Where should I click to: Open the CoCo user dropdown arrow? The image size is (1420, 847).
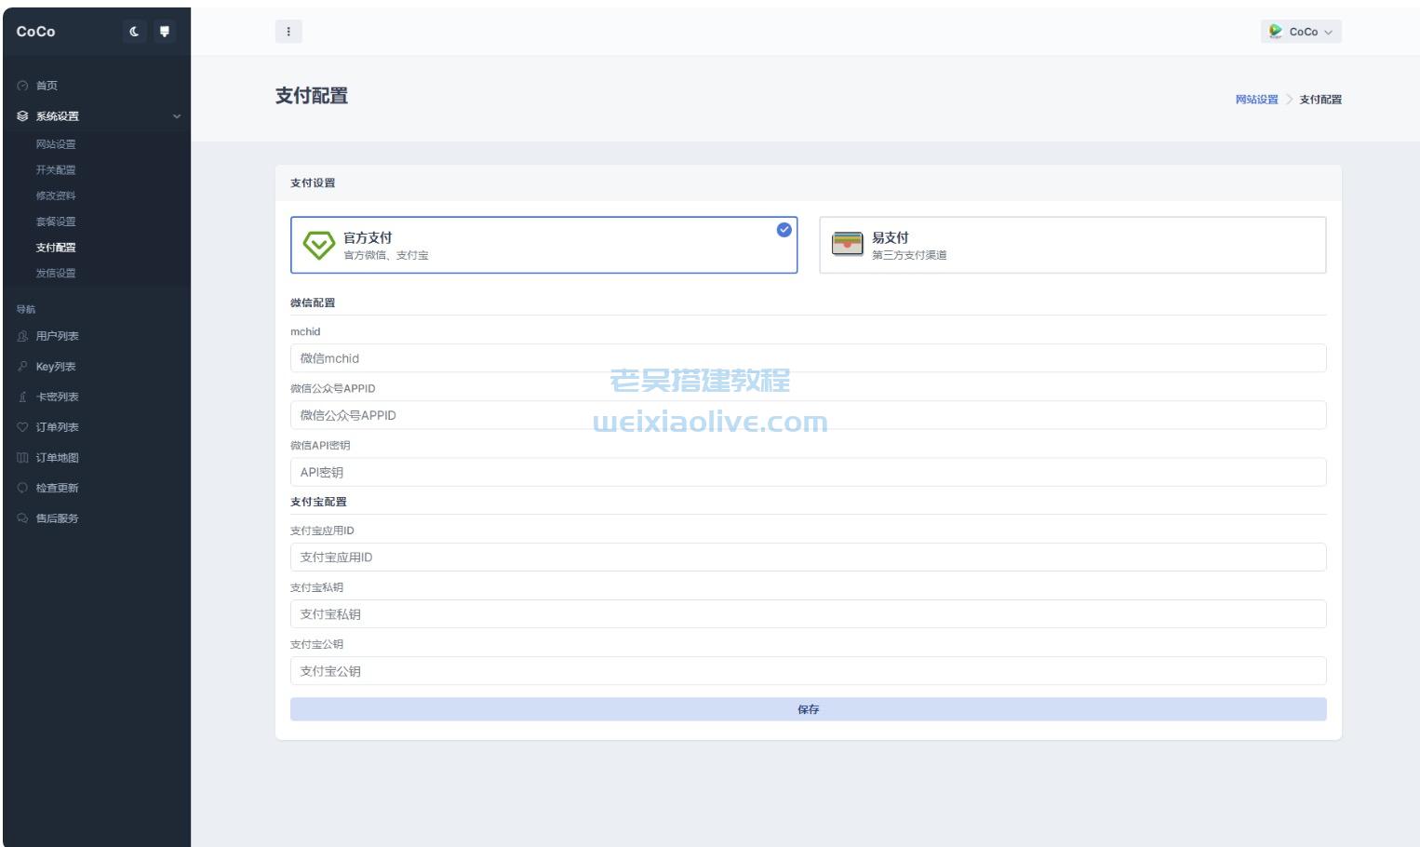pyautogui.click(x=1328, y=33)
